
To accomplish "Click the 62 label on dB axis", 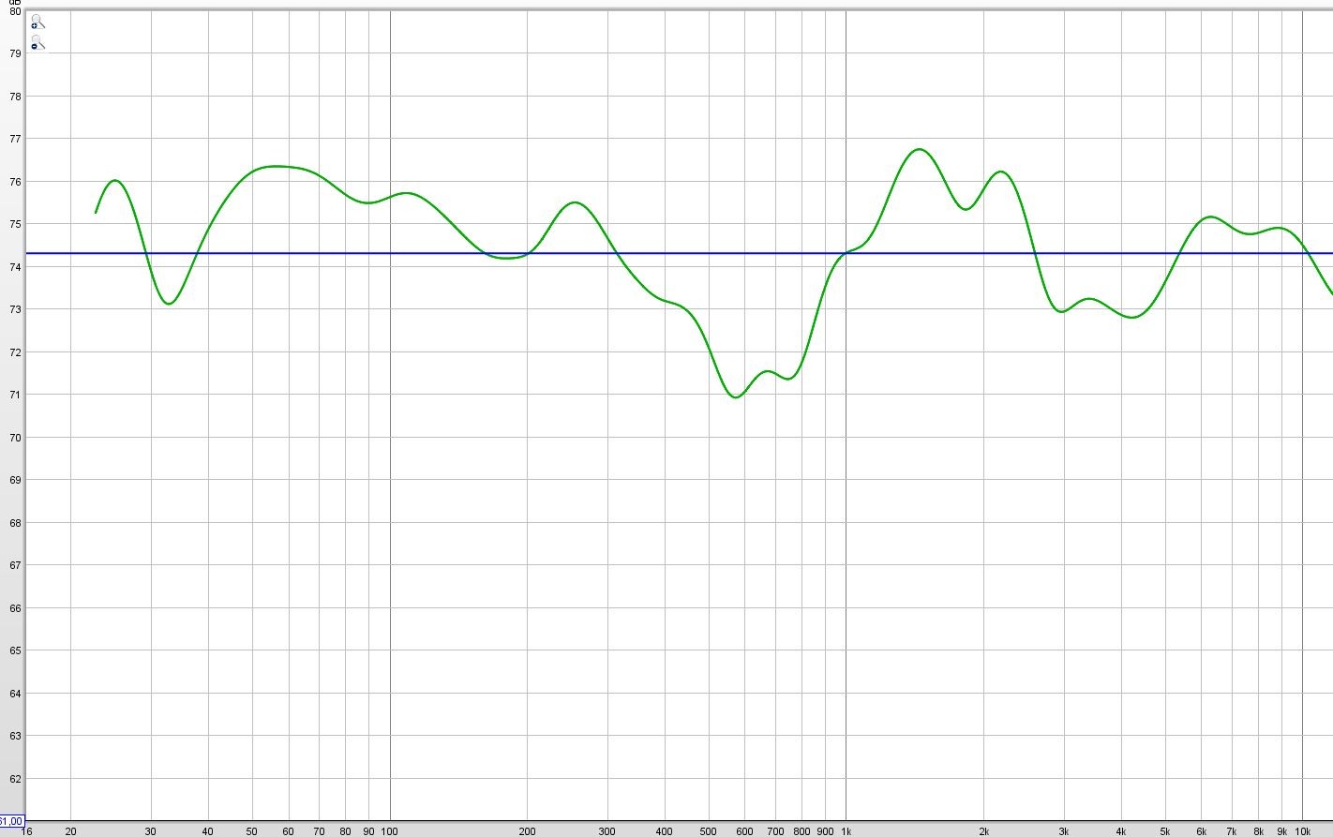I will click(15, 779).
